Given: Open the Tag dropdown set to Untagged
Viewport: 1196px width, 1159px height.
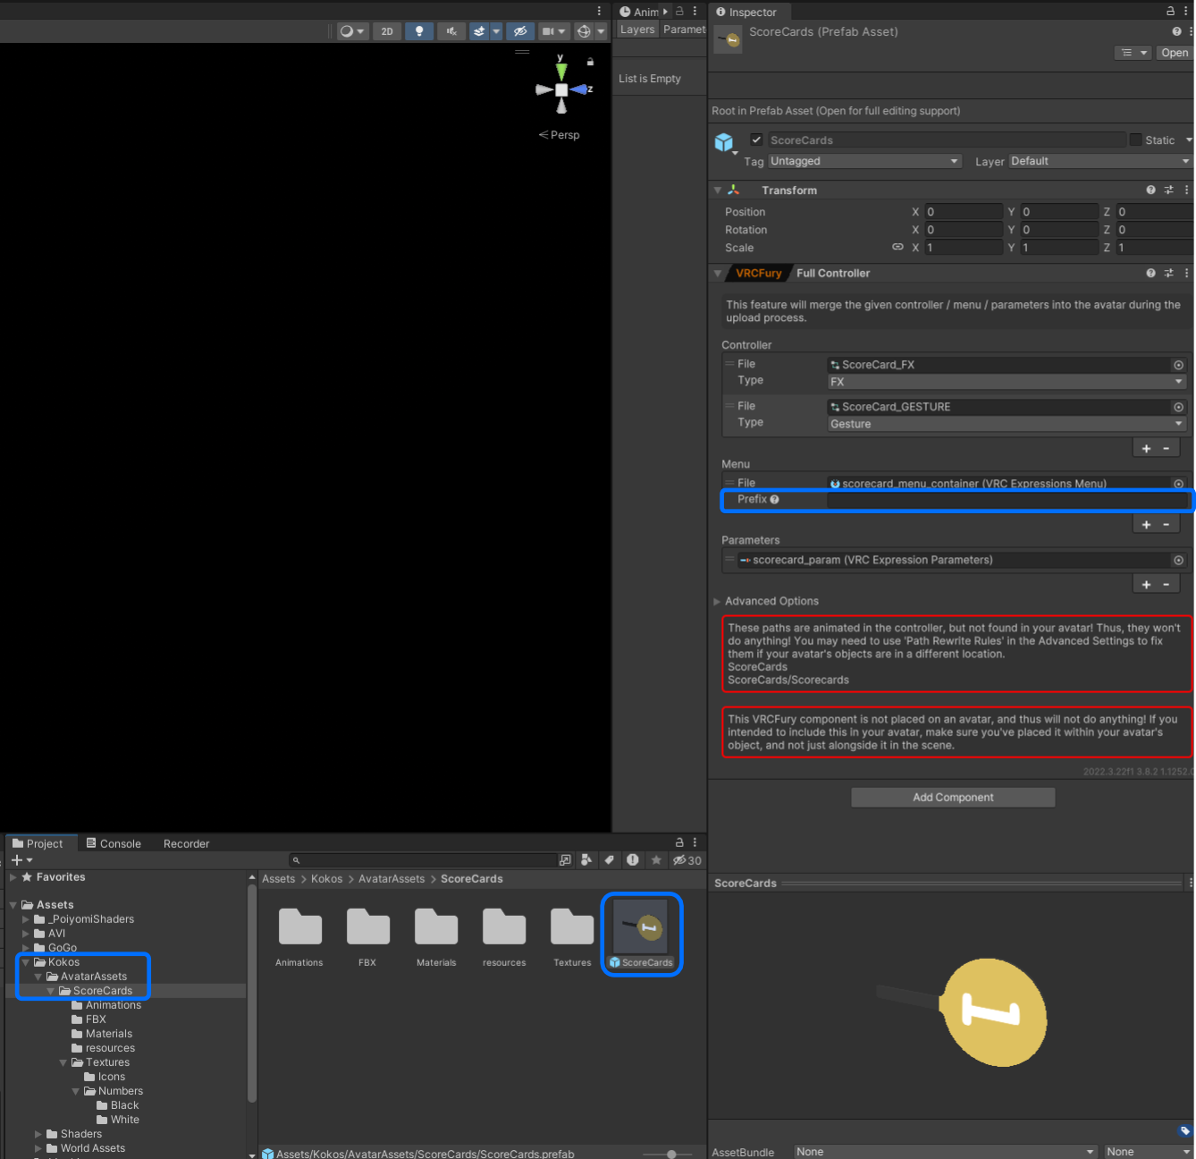Looking at the screenshot, I should [863, 162].
